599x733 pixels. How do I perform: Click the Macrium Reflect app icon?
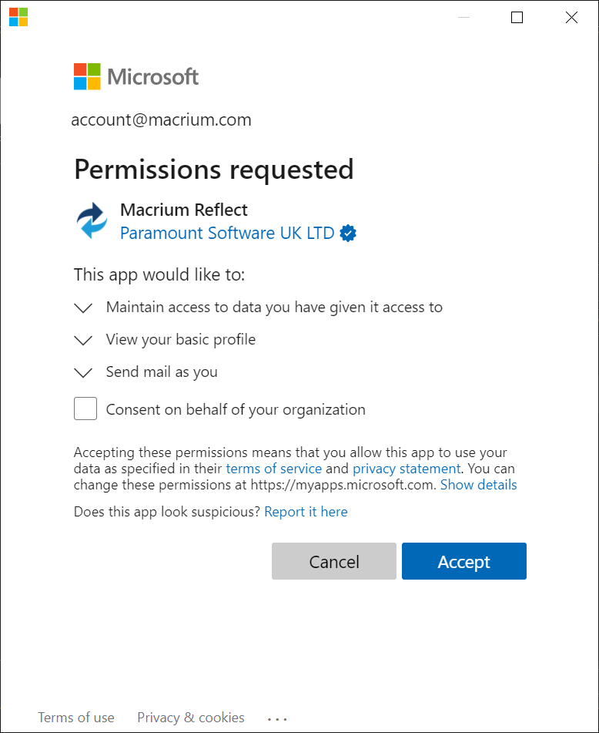click(92, 221)
